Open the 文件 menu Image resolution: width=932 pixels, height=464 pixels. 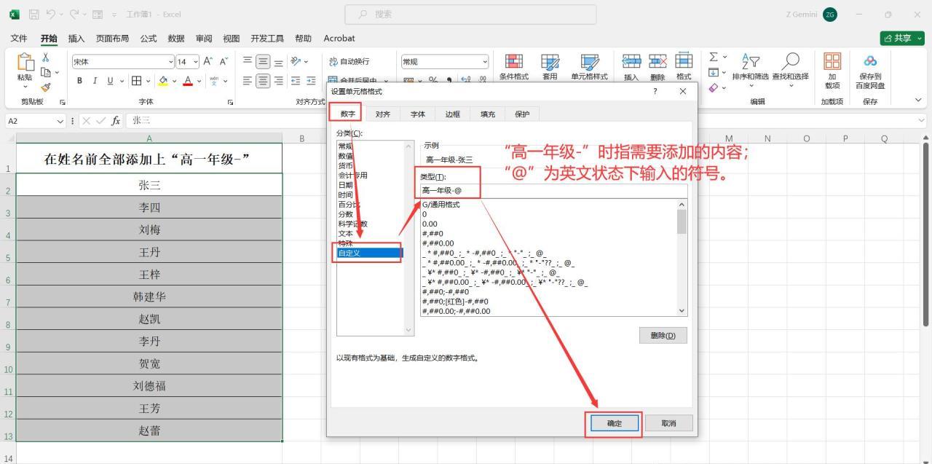click(x=19, y=38)
